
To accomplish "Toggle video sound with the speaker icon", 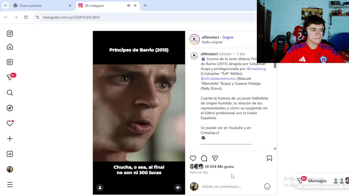I will click(x=178, y=188).
